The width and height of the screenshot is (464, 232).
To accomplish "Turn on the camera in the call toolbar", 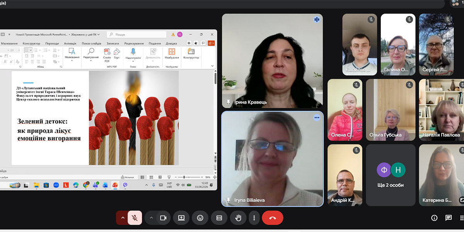I will pos(163,218).
